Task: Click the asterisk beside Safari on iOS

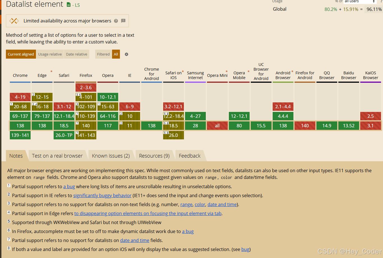Action: click(x=183, y=72)
